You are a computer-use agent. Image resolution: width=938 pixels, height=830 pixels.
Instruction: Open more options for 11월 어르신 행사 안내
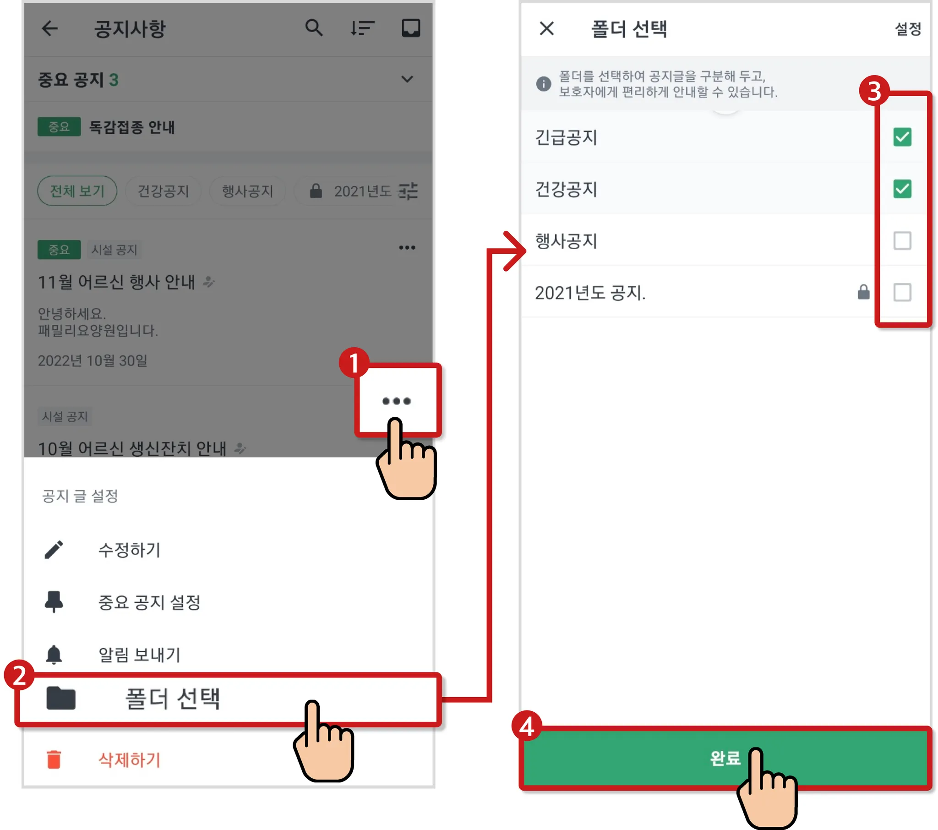pos(407,248)
